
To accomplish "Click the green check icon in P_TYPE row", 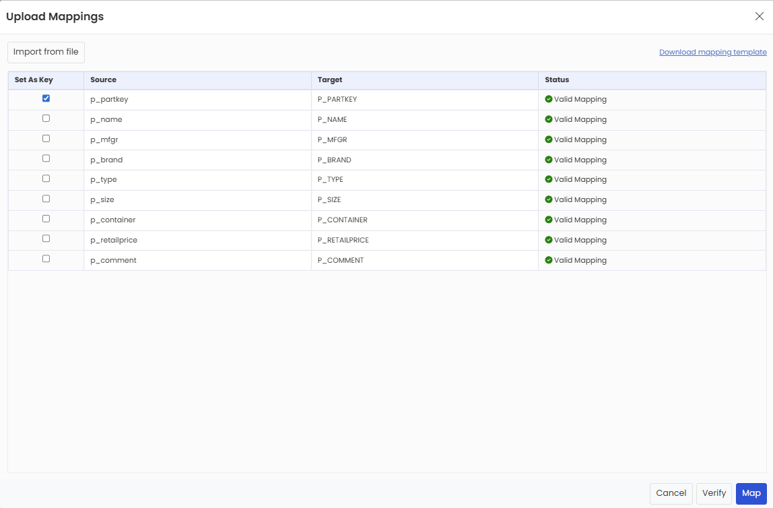I will 549,179.
